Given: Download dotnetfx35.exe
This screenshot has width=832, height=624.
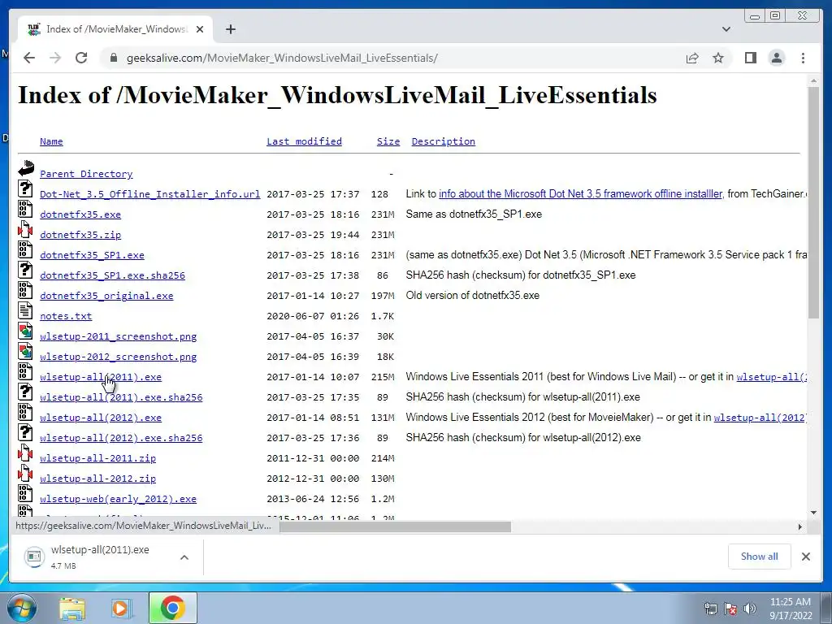Looking at the screenshot, I should click(80, 214).
